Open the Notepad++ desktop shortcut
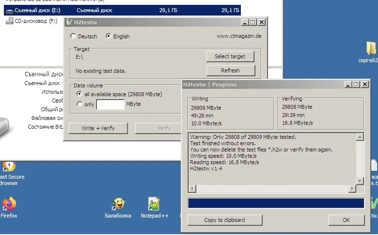378x235 pixels. 154,203
